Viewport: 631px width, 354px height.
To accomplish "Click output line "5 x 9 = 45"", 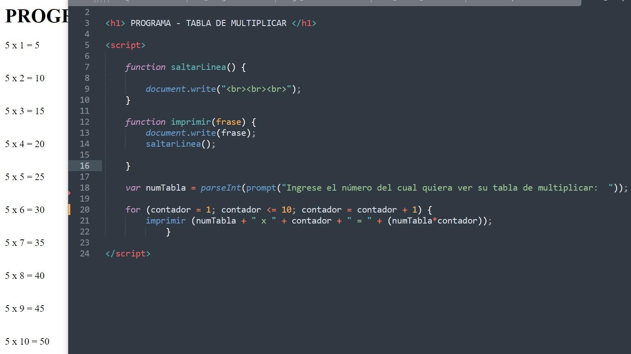I will click(24, 308).
